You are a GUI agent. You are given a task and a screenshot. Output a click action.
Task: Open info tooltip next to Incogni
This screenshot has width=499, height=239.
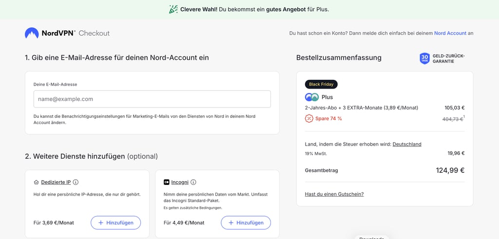click(193, 183)
